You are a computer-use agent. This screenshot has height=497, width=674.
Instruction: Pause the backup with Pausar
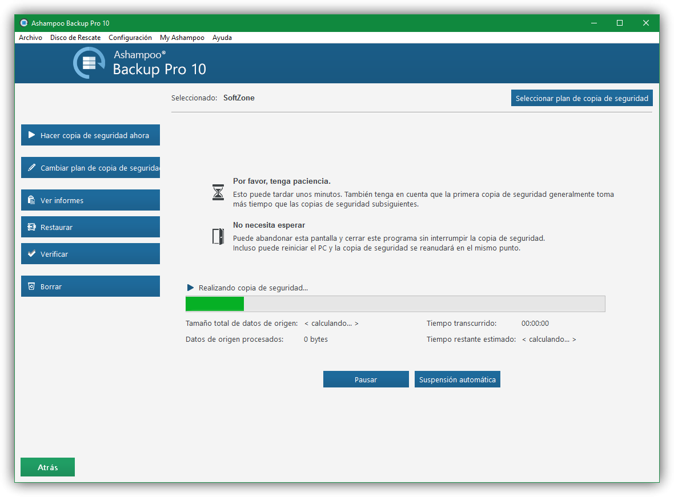366,379
